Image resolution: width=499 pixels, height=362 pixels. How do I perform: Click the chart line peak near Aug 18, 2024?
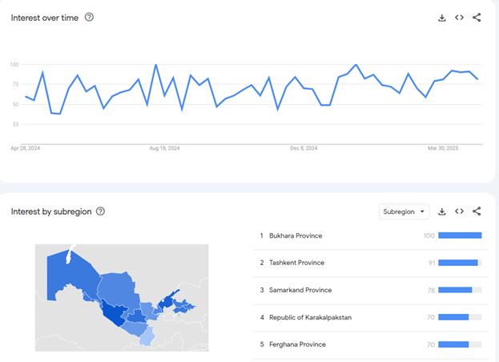pyautogui.click(x=155, y=65)
